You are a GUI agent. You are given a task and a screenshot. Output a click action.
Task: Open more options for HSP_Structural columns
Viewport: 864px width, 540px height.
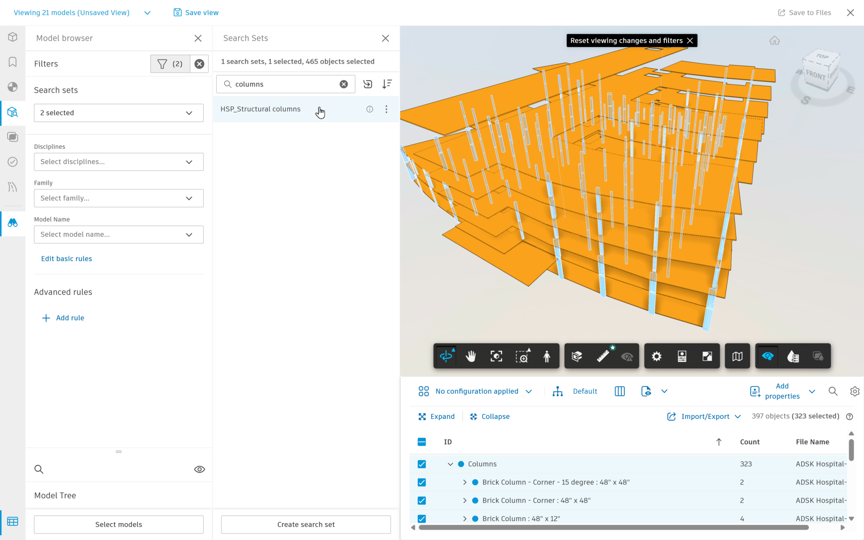point(386,109)
